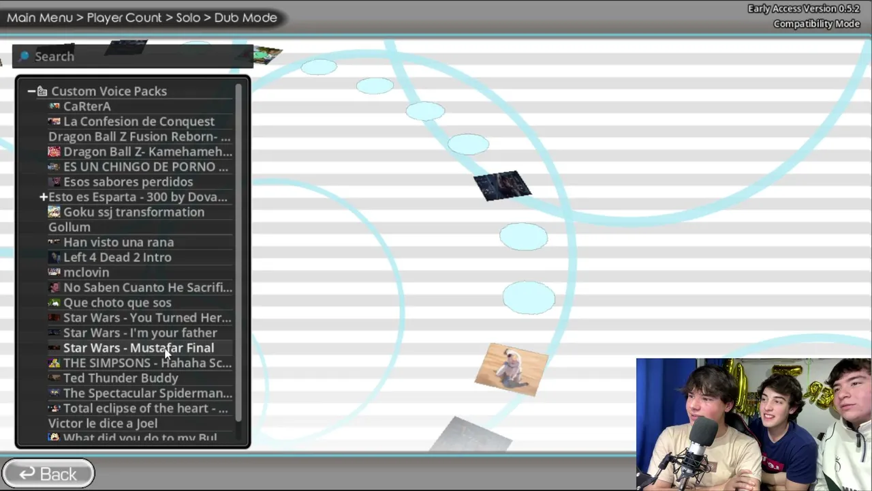Open Player Count in the breadcrumb path
This screenshot has width=872, height=491.
(125, 18)
